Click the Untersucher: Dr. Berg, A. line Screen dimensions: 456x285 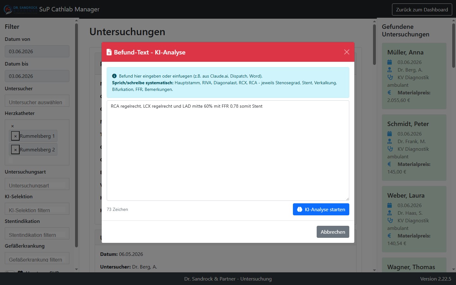(x=129, y=267)
